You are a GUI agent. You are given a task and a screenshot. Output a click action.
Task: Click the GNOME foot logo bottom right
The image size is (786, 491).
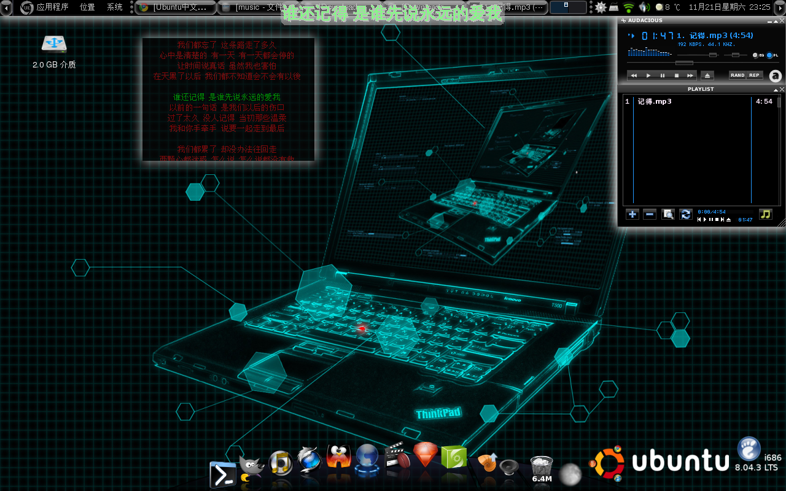[749, 449]
